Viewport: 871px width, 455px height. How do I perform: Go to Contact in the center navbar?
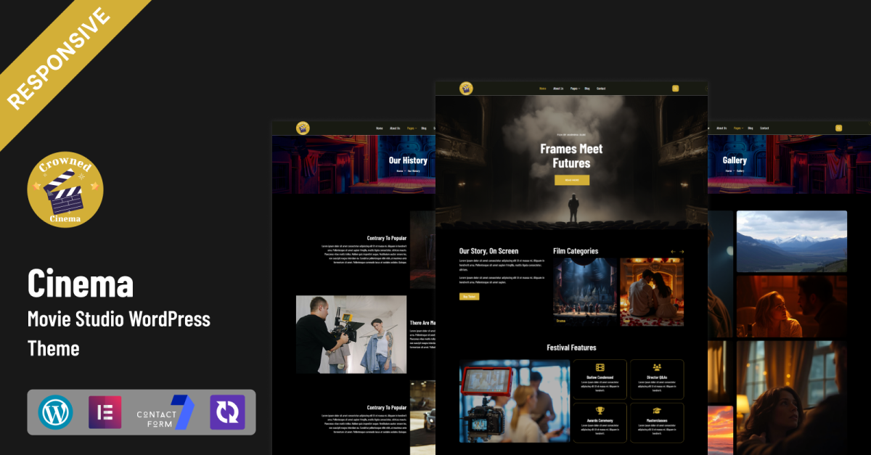tap(601, 89)
